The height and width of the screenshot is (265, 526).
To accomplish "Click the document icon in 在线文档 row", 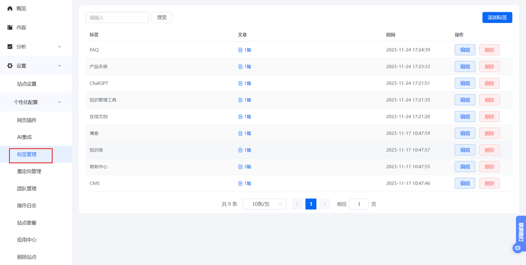I will click(x=240, y=117).
